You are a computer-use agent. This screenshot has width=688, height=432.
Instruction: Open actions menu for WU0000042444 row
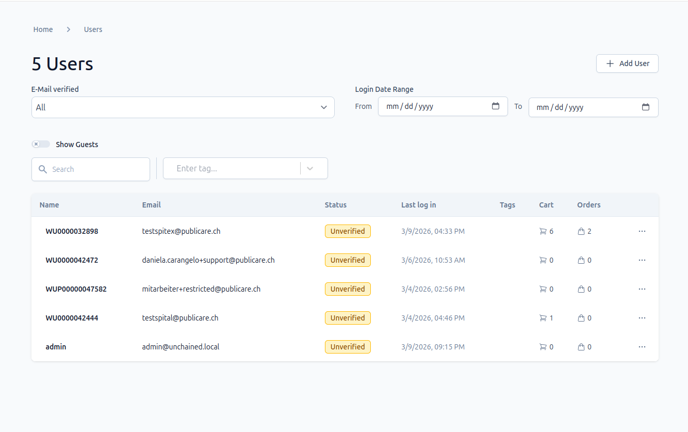point(642,318)
